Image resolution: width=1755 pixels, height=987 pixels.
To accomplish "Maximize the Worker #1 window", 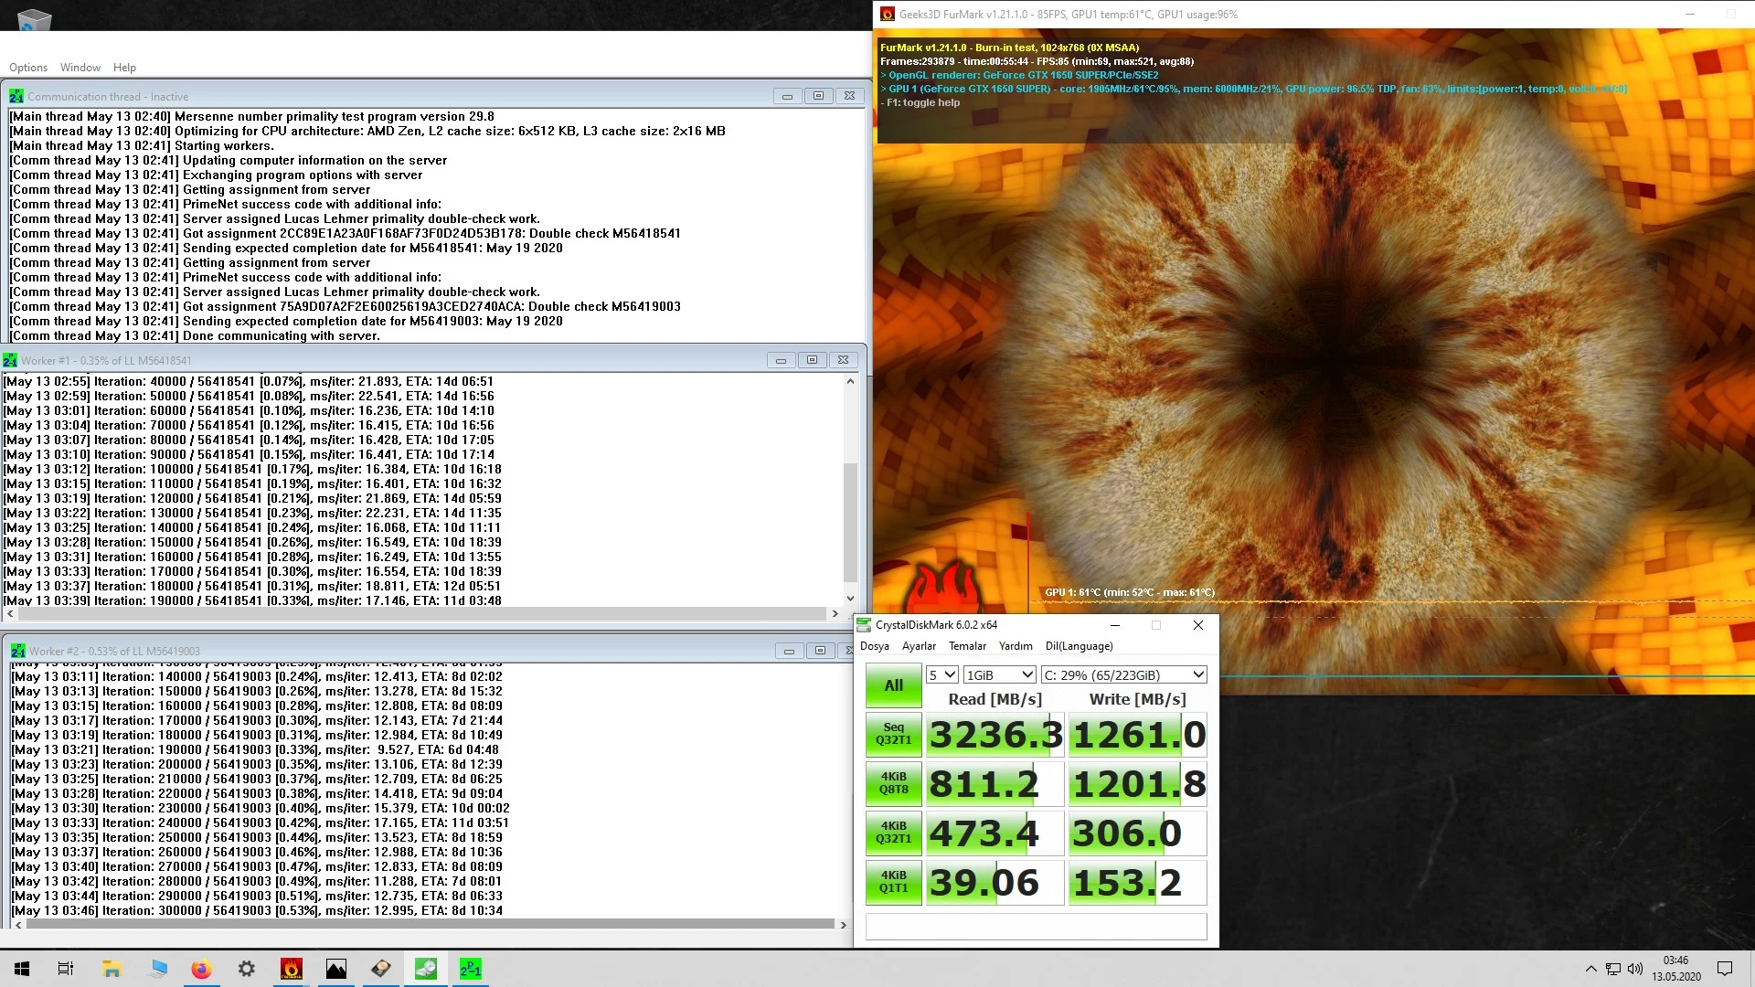I will [x=812, y=360].
